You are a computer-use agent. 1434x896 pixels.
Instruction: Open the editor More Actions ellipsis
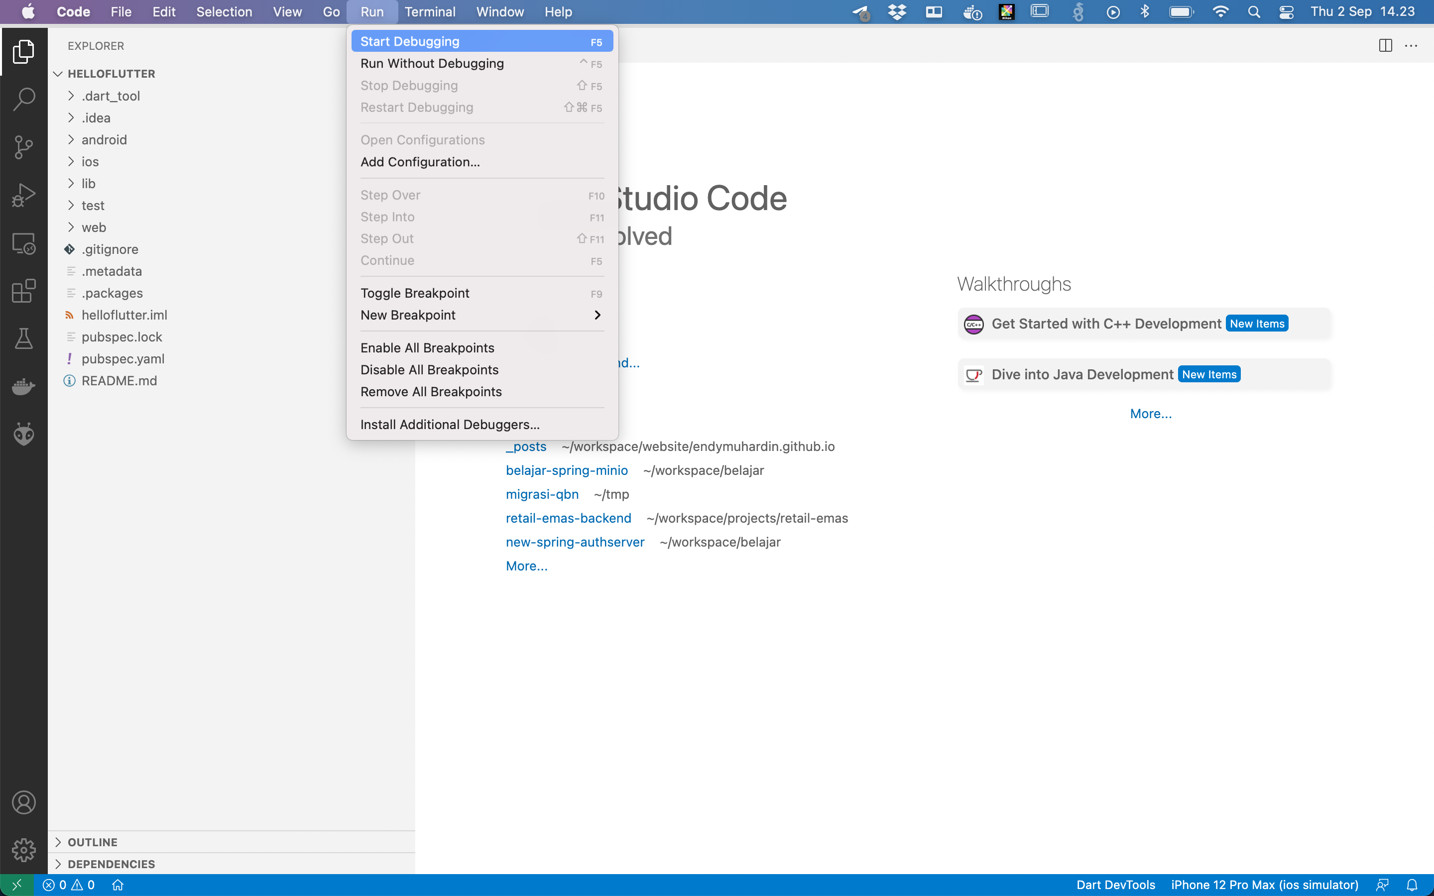[x=1412, y=46]
